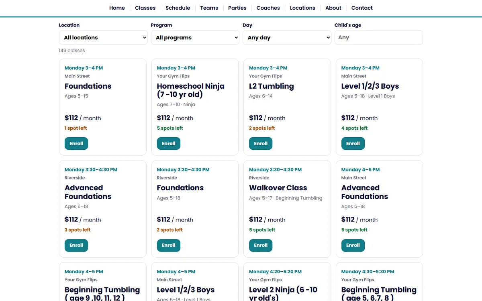Open the Day filter dropdown

pos(287,38)
